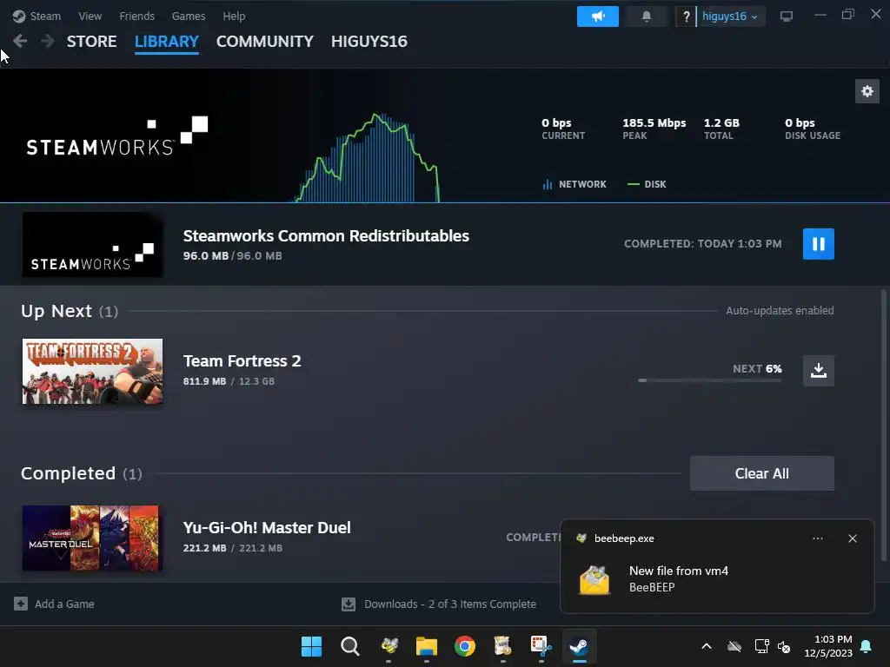This screenshot has height=667, width=890.
Task: Click the downloads list scrollbar
Action: pos(883,426)
